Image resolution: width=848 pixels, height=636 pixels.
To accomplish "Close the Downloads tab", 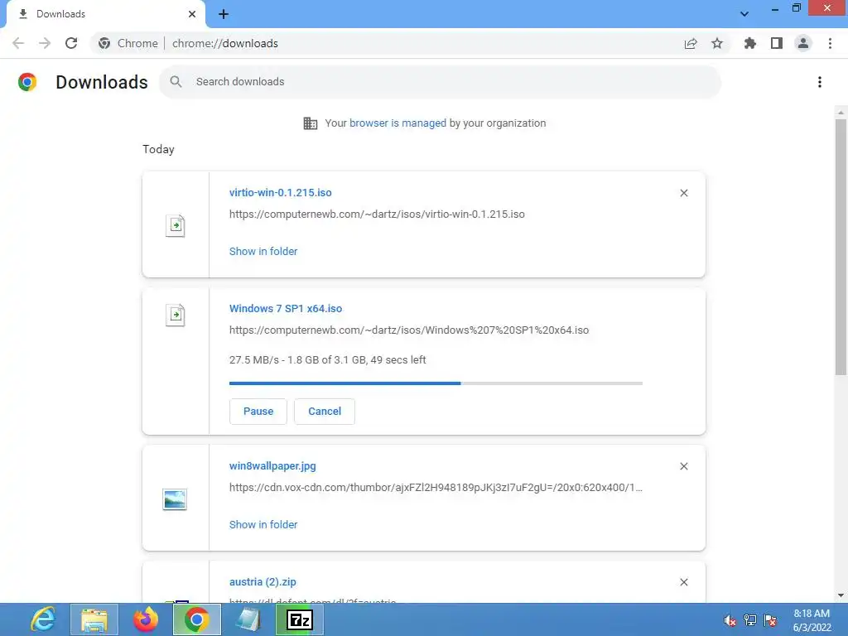I will (192, 14).
